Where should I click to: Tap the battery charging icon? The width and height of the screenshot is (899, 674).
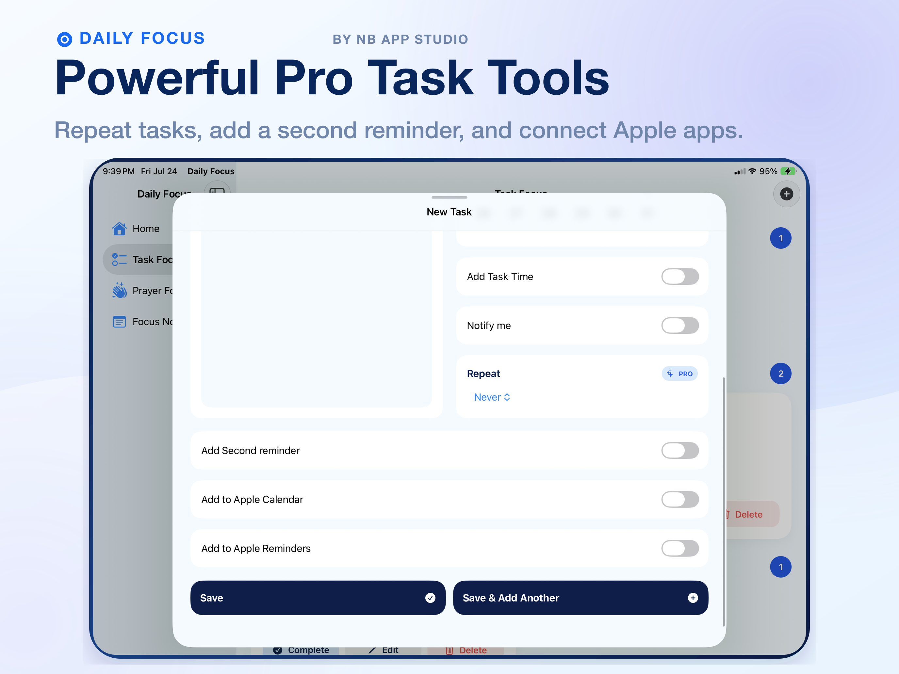788,171
